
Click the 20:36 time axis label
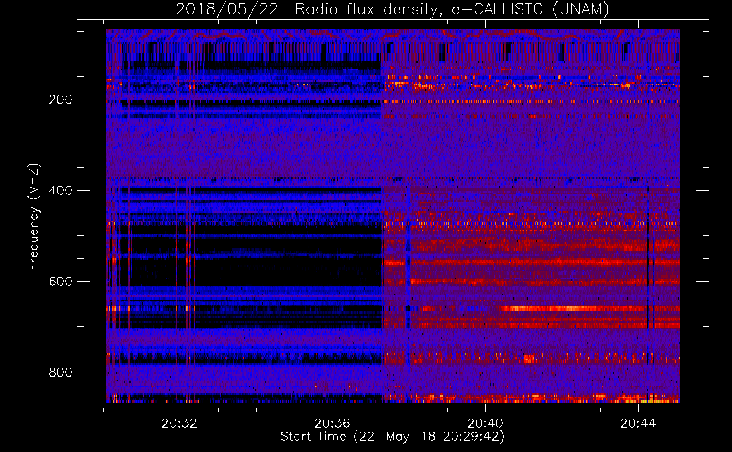click(333, 424)
